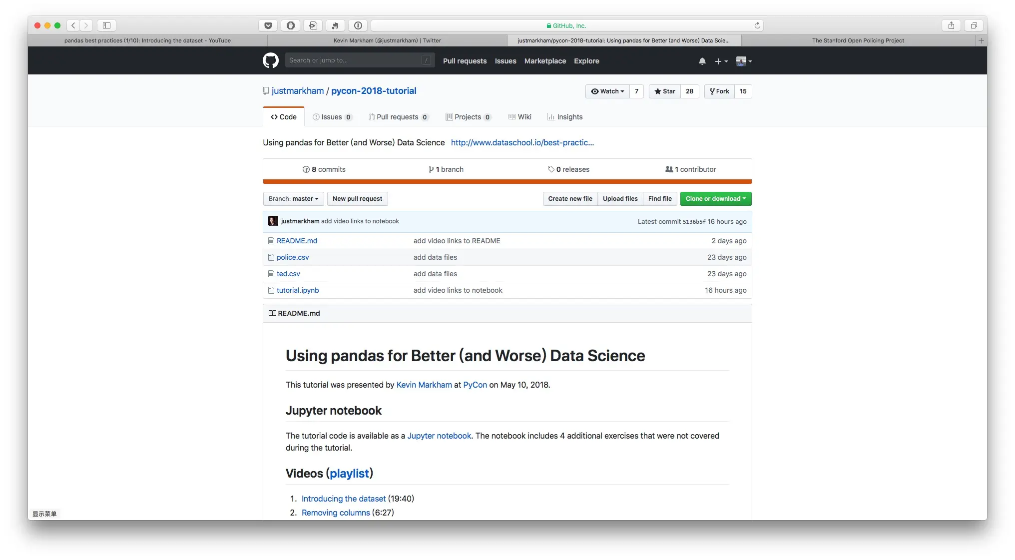The width and height of the screenshot is (1015, 560).
Task: Select the Code tab
Action: point(283,117)
